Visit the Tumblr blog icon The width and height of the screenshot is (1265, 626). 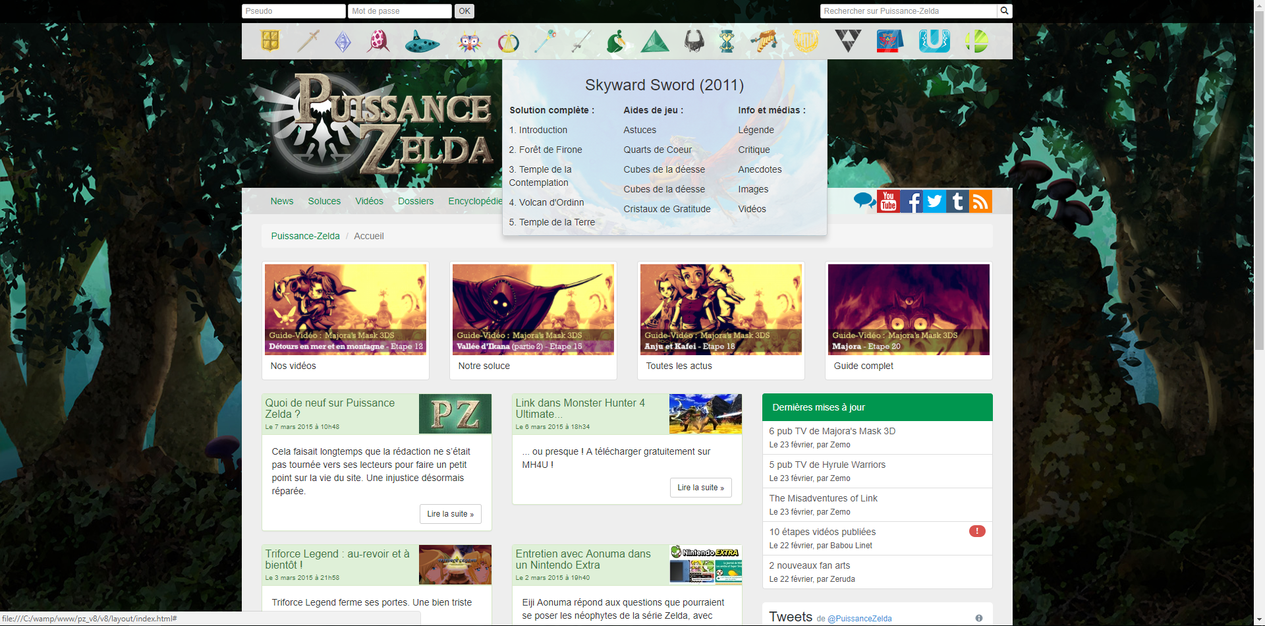point(957,201)
